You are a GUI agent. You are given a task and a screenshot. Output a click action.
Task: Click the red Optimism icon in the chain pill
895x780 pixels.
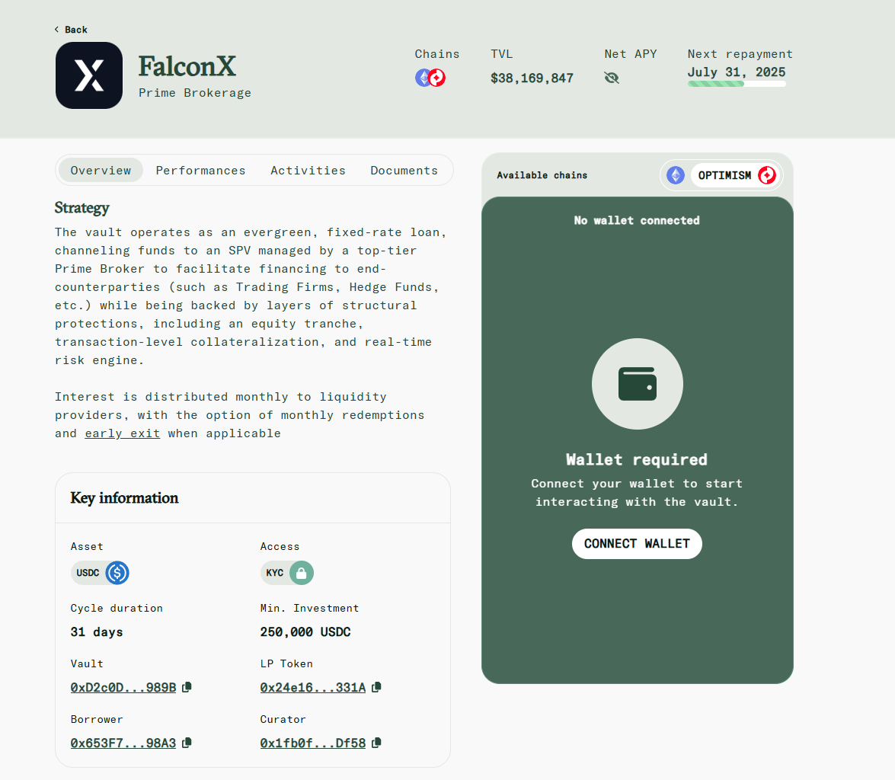coord(766,175)
